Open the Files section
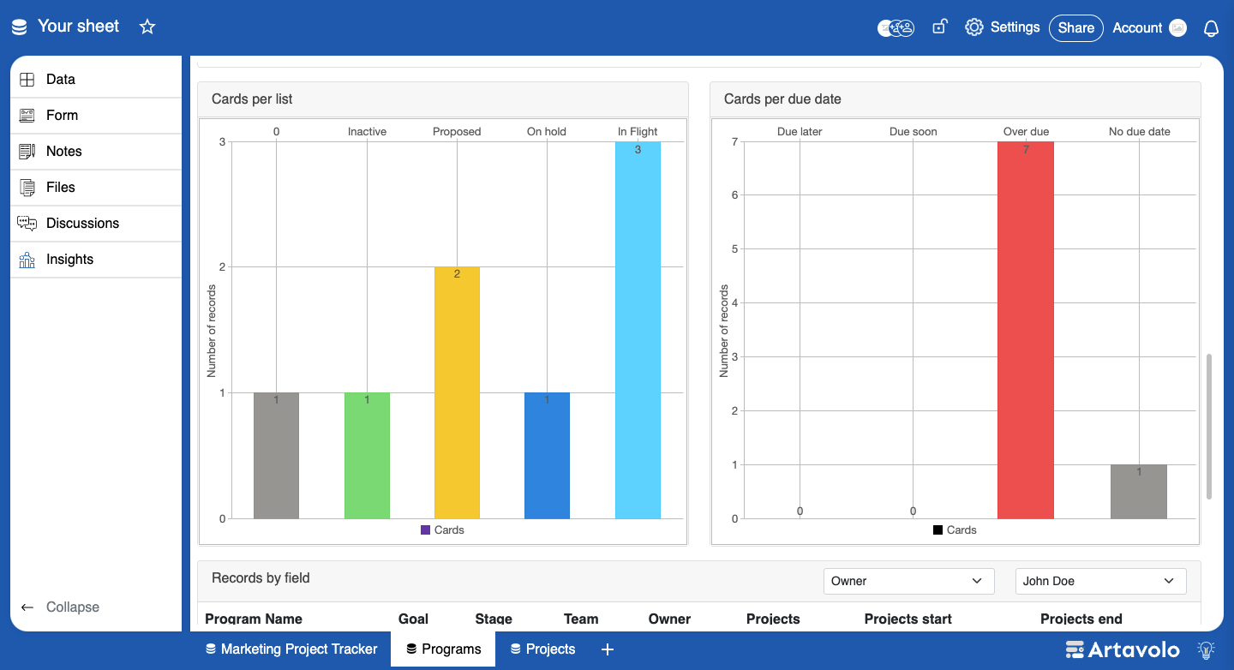1234x670 pixels. tap(96, 188)
